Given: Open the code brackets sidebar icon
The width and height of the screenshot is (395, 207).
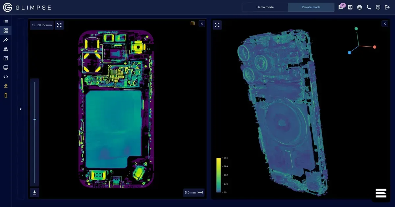Looking at the screenshot, I should point(6,77).
